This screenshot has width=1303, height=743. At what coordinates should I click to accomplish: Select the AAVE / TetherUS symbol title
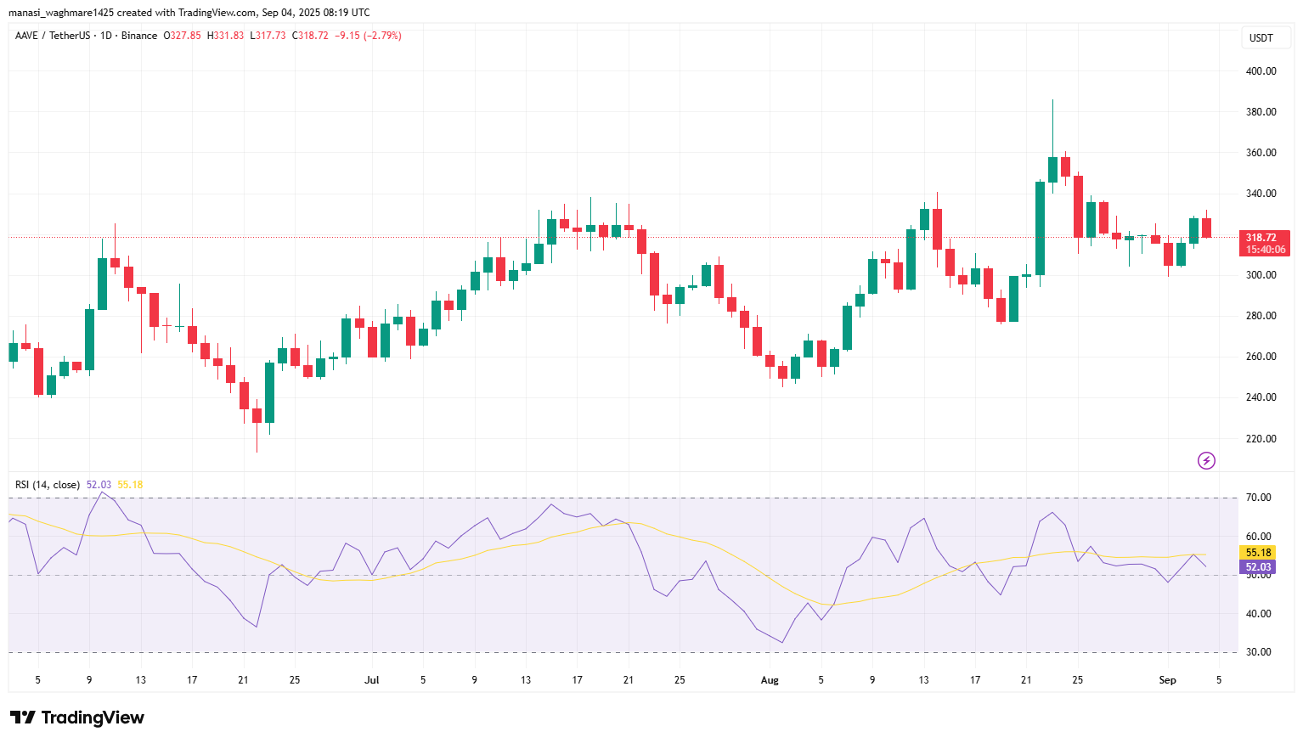(x=52, y=36)
